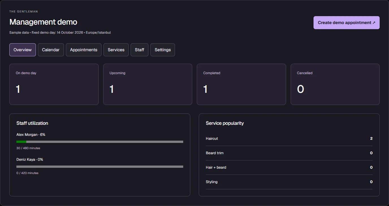Screen dimensions: 389x206
Task: Click the 0 / 420 minutes text
Action: point(27,173)
